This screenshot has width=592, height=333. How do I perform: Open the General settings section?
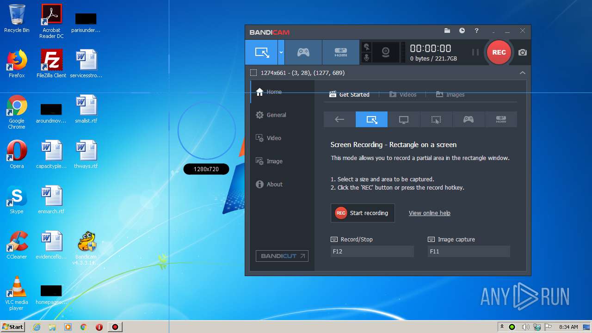click(282, 115)
